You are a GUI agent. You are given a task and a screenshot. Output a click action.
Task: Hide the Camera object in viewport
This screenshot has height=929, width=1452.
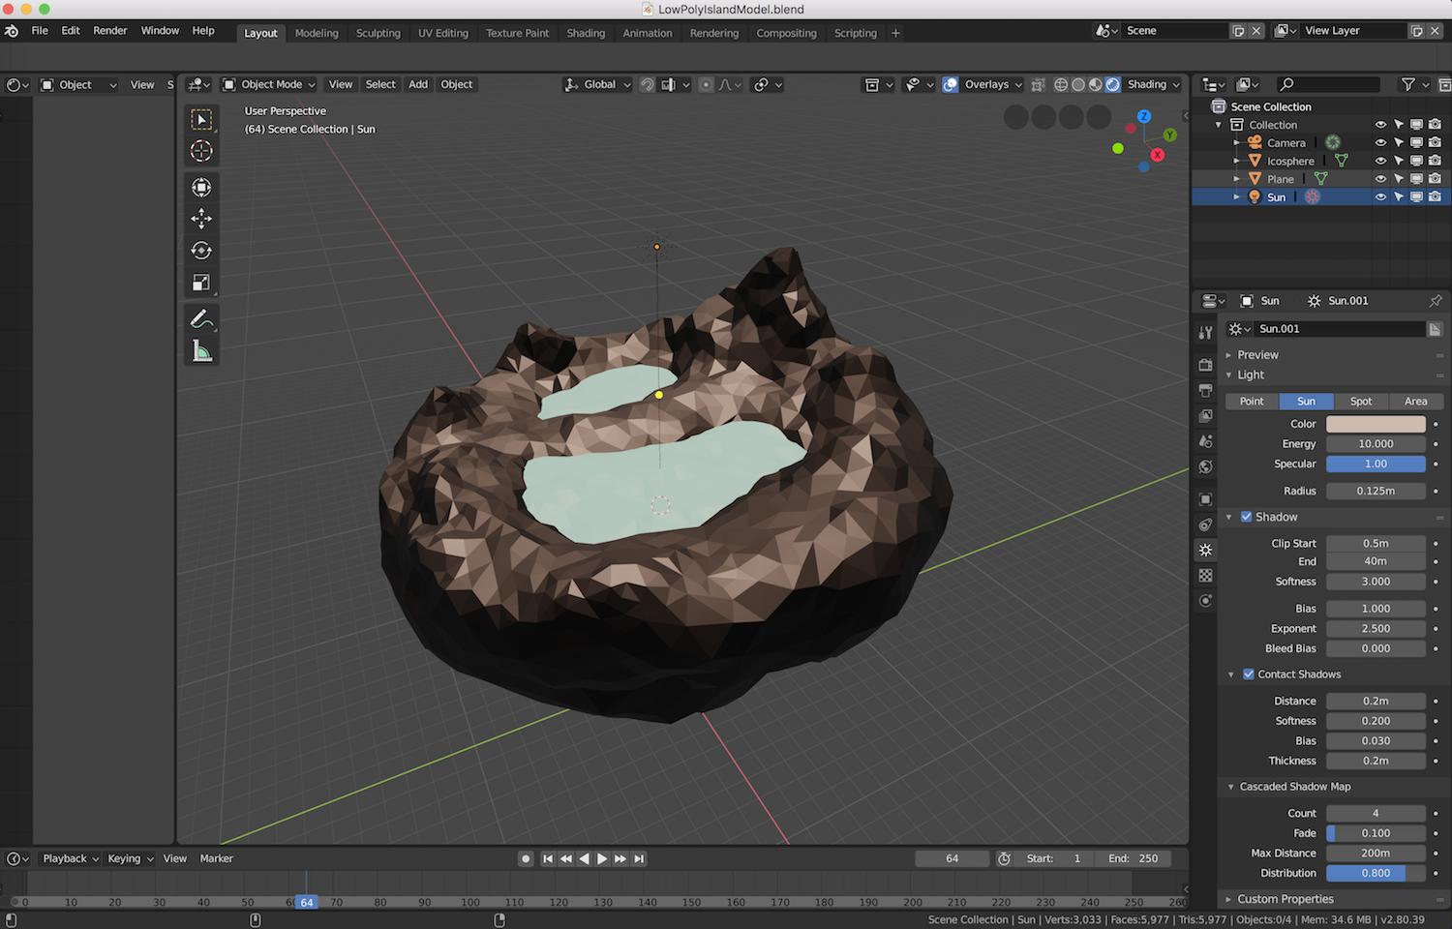[x=1380, y=142]
